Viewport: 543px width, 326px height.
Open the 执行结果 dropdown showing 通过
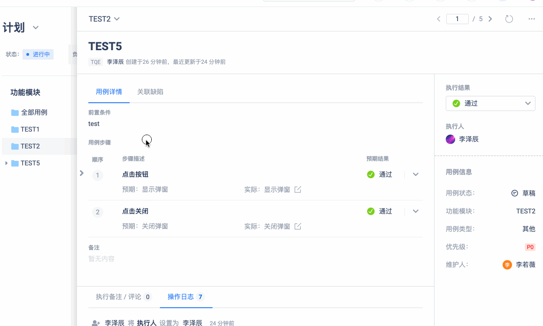490,103
